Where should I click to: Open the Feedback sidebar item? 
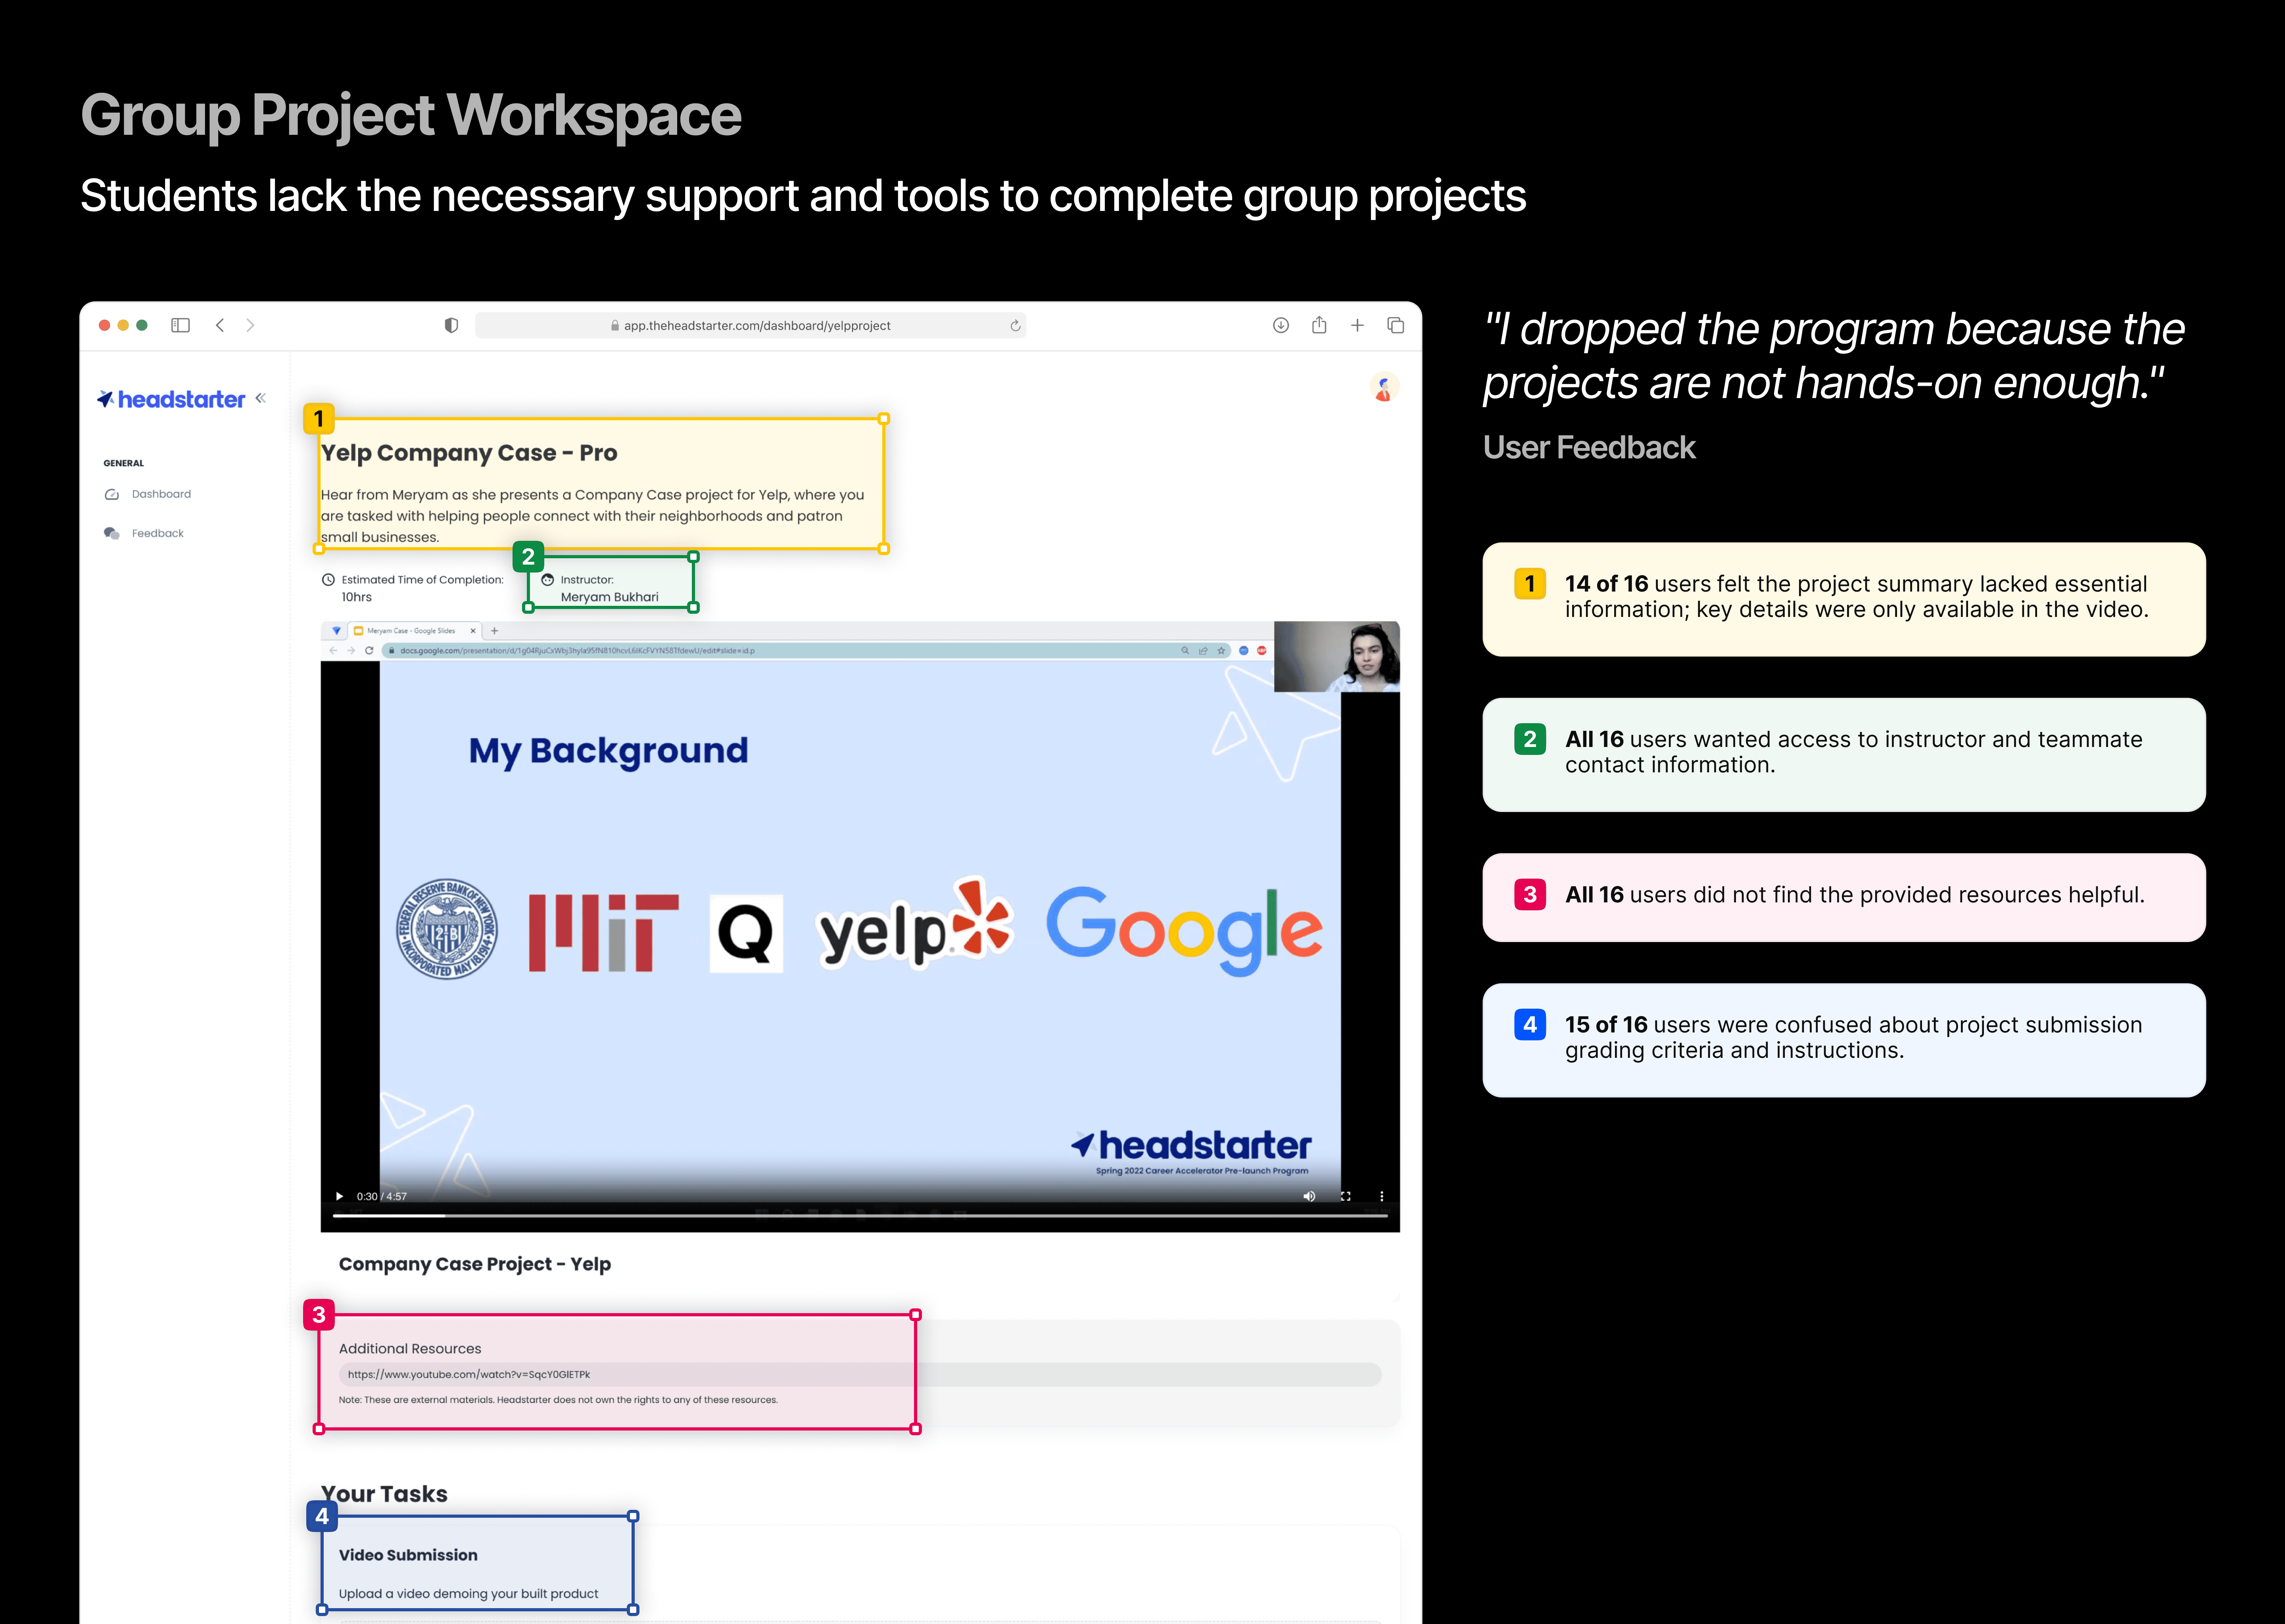pyautogui.click(x=157, y=533)
